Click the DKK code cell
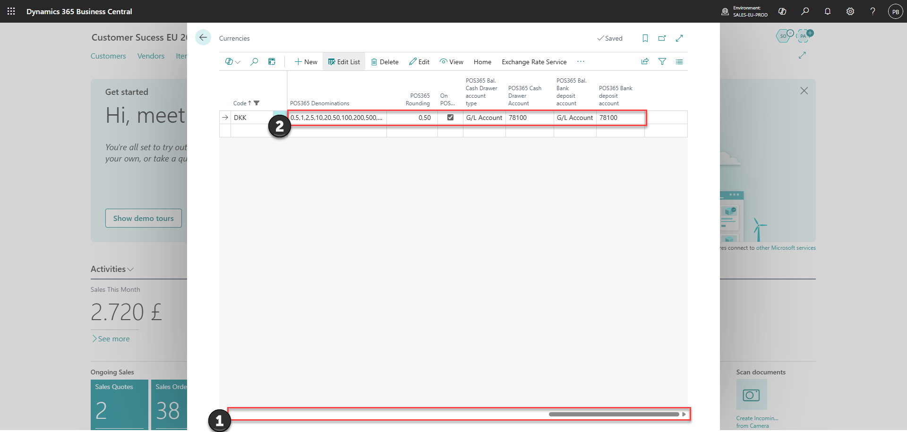 point(252,118)
